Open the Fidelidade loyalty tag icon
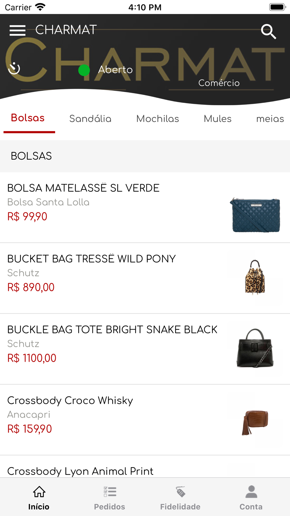This screenshot has height=516, width=290. coord(180,492)
